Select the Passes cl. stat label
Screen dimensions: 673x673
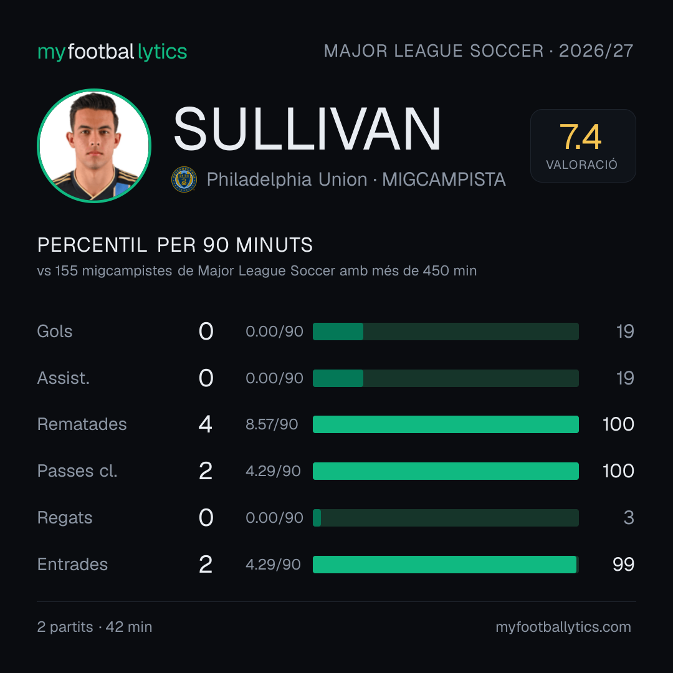coord(77,471)
